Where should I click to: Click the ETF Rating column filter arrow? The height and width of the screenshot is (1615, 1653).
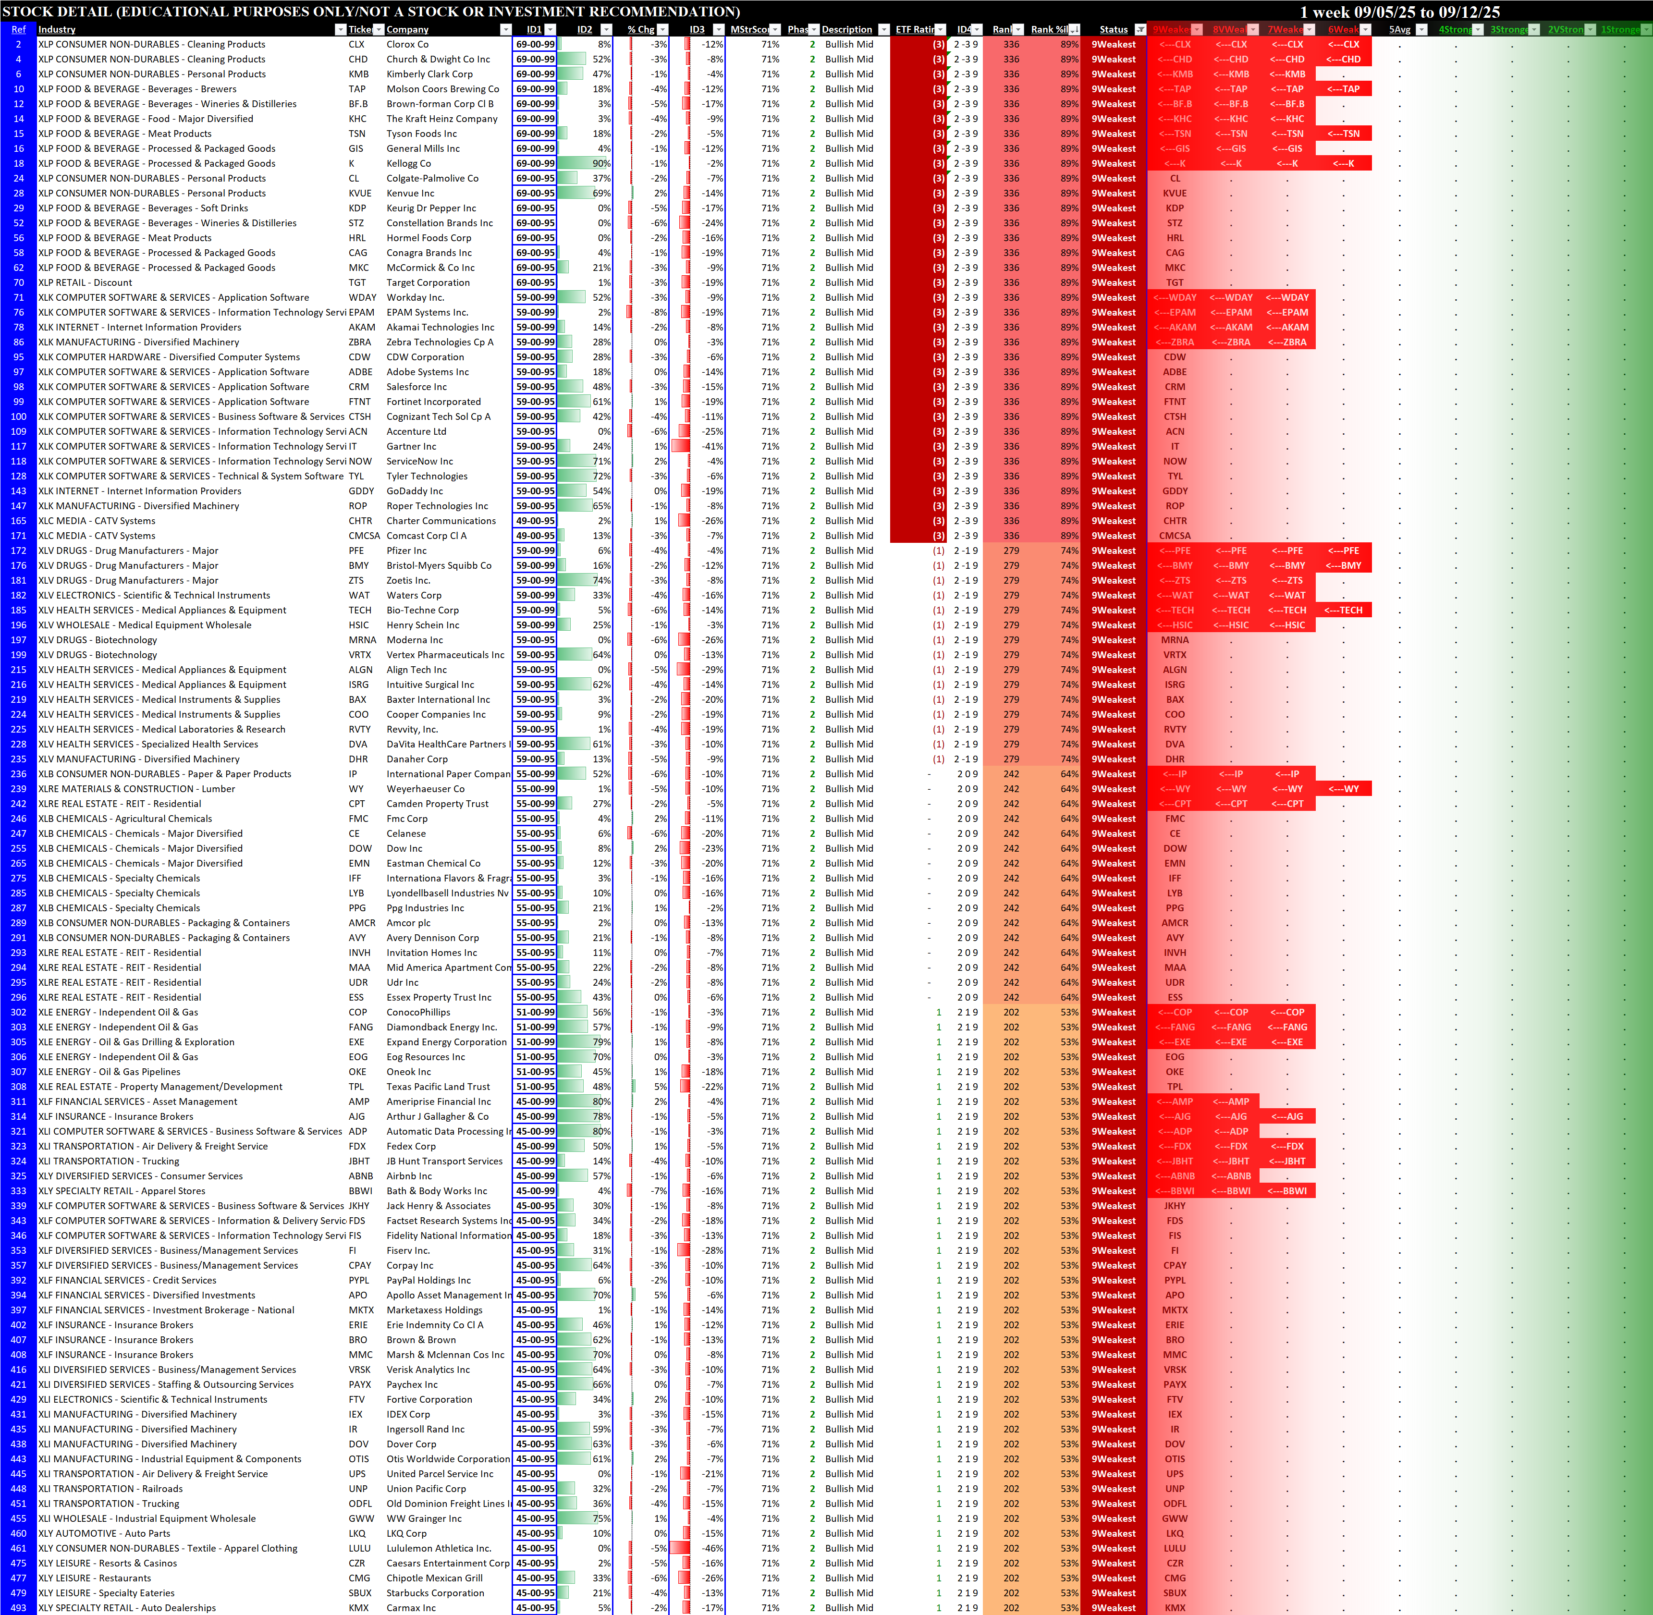tap(942, 30)
